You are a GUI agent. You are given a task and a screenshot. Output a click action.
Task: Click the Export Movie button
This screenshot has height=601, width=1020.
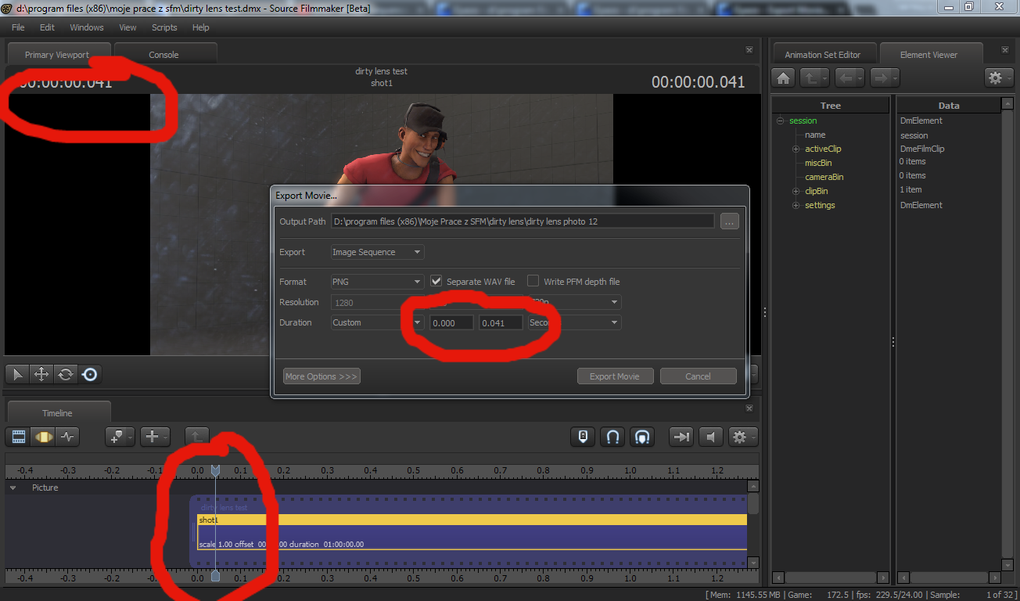point(615,376)
